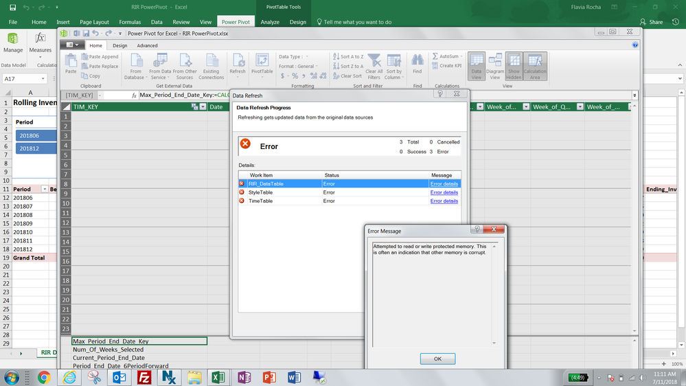Open the Period field filter dropdown

pyautogui.click(x=44, y=189)
